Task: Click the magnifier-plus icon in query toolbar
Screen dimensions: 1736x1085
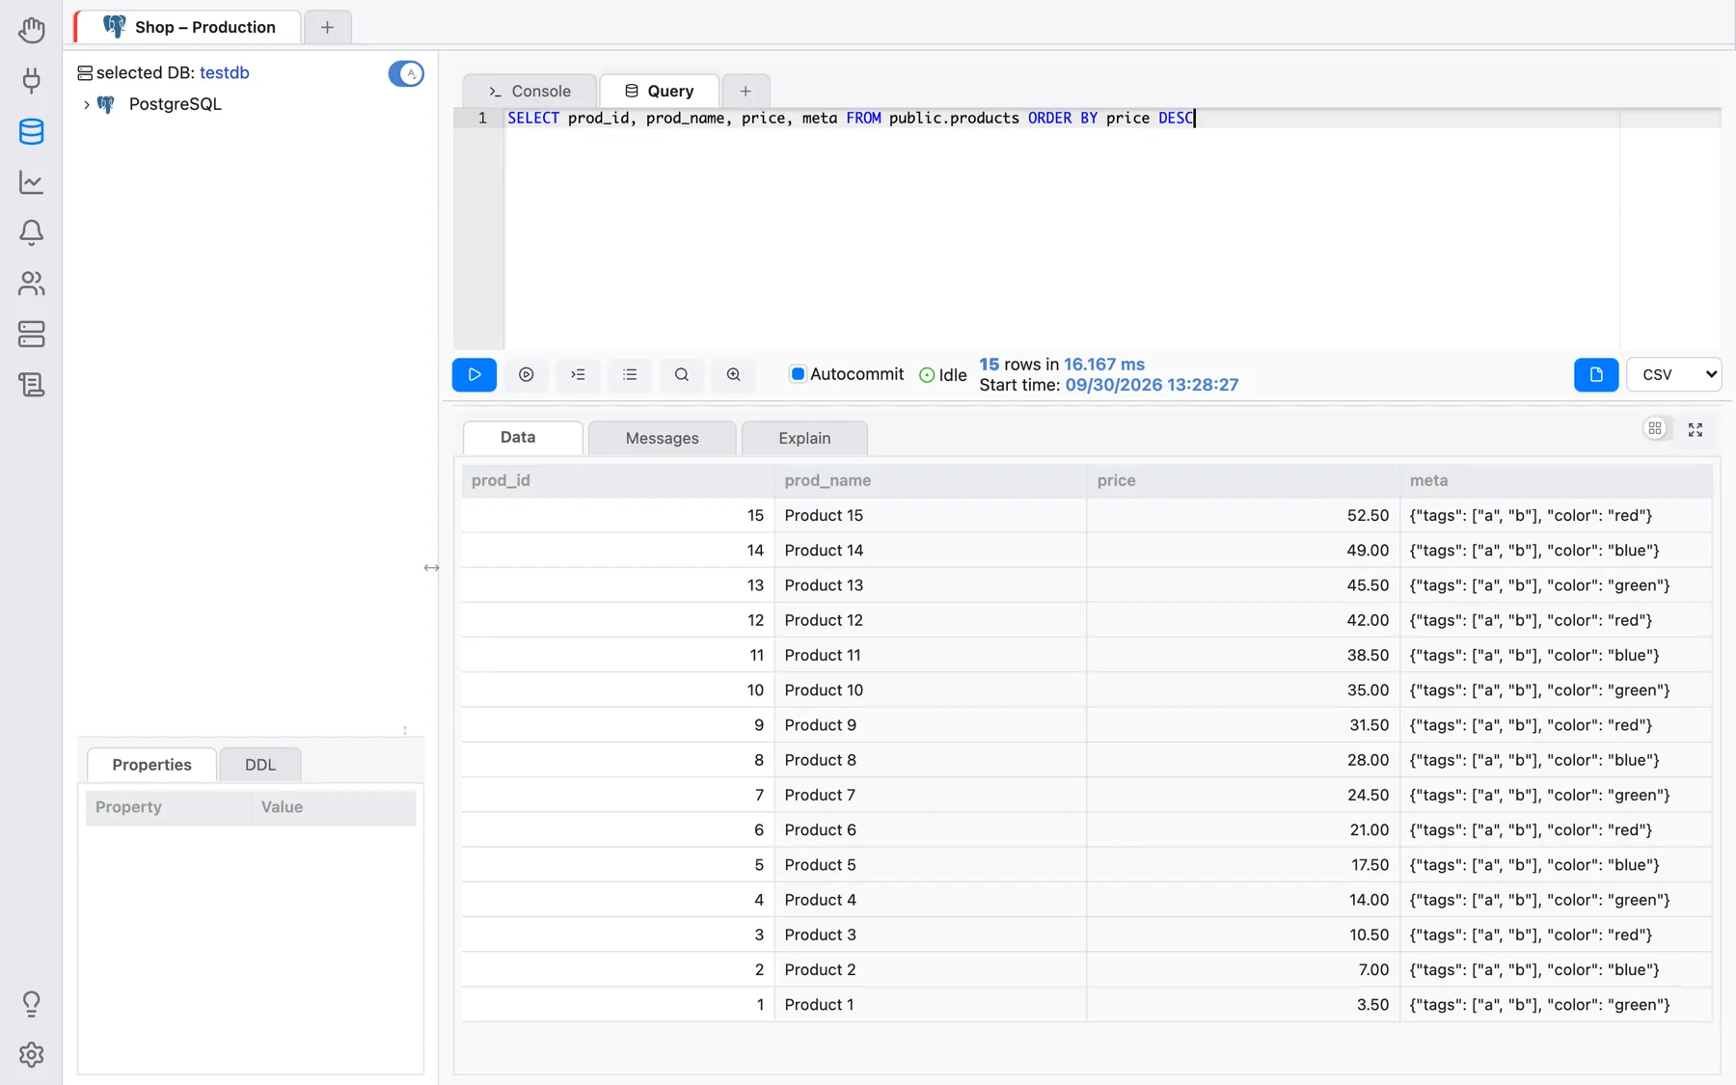Action: click(734, 374)
